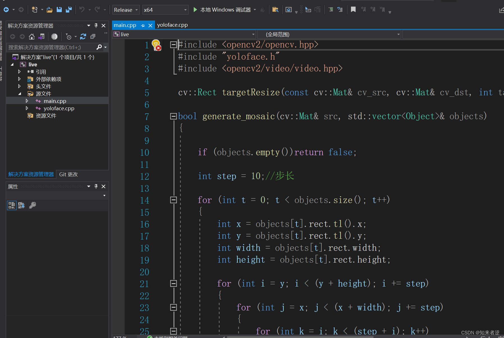Switch to the main.cpp tab
Viewport: 504px width, 338px height.
pyautogui.click(x=125, y=25)
